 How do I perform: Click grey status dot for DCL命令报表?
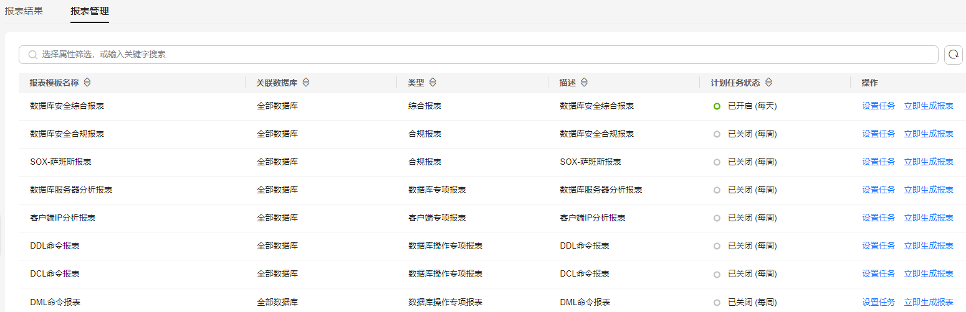coord(717,274)
